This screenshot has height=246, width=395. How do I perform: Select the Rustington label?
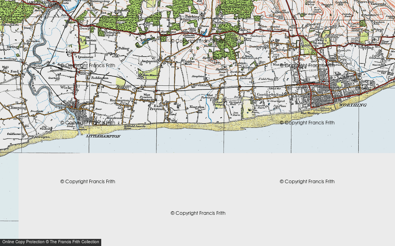(x=119, y=100)
